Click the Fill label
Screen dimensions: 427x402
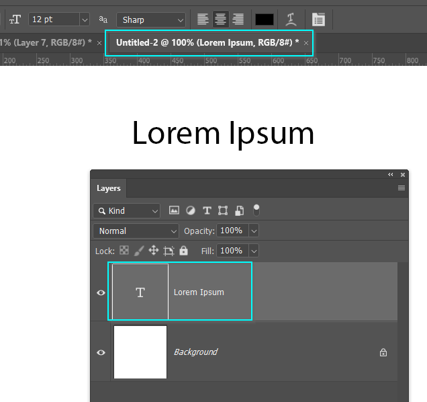click(207, 251)
